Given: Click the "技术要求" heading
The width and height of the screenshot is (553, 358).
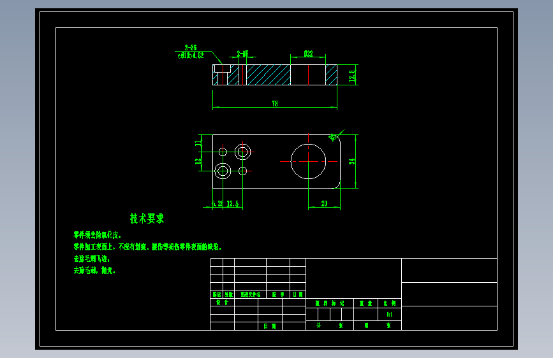Looking at the screenshot, I should (x=147, y=218).
